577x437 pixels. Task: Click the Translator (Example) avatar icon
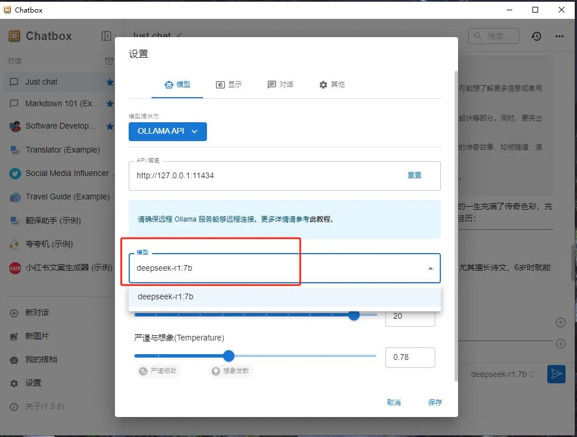click(15, 150)
